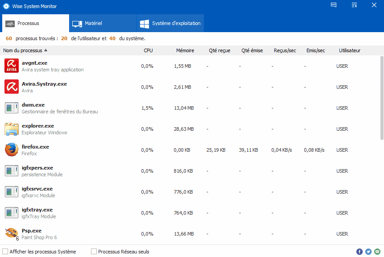Click the 28,63 MB memory value of explorer.exe
The image size is (384, 257).
[x=184, y=129]
